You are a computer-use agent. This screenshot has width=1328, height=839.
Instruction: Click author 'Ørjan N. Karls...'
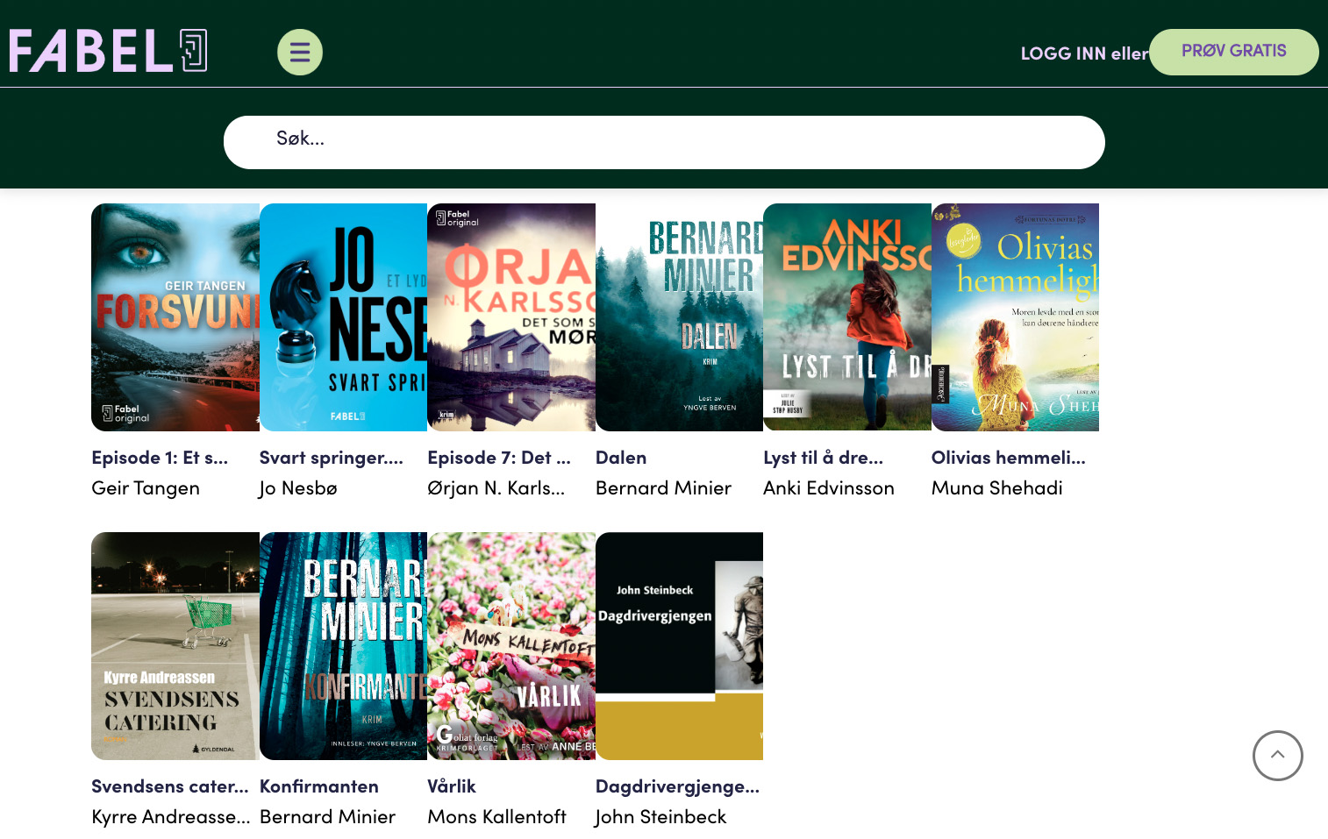pyautogui.click(x=496, y=488)
